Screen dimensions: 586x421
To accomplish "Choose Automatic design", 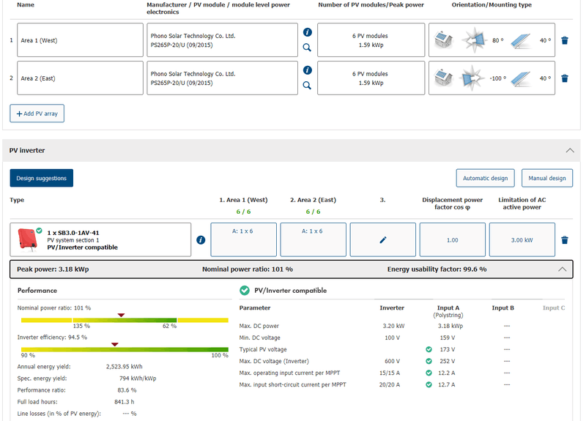I will (484, 178).
